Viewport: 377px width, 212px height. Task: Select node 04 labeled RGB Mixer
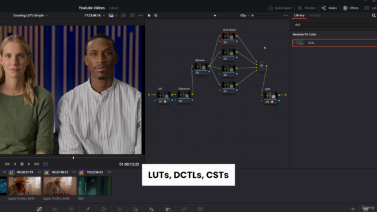point(229,38)
